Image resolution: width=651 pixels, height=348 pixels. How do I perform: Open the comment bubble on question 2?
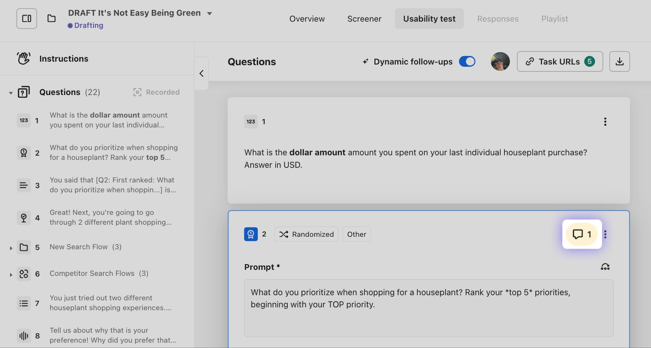(581, 234)
